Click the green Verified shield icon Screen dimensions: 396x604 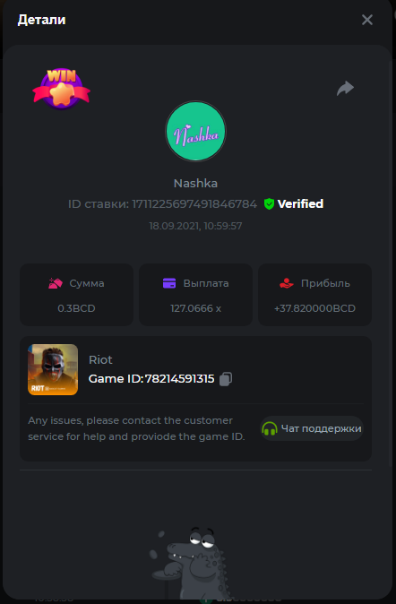click(269, 203)
